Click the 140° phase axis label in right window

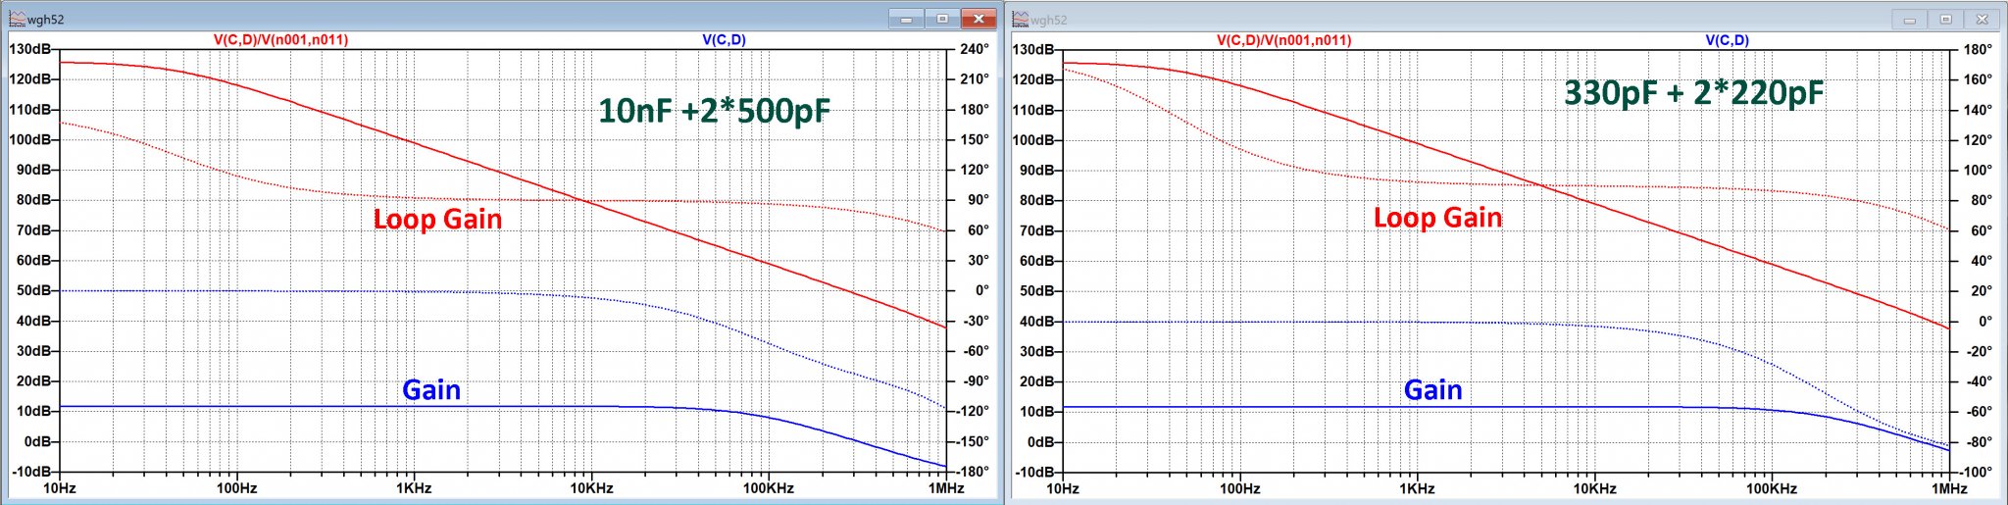point(1979,110)
